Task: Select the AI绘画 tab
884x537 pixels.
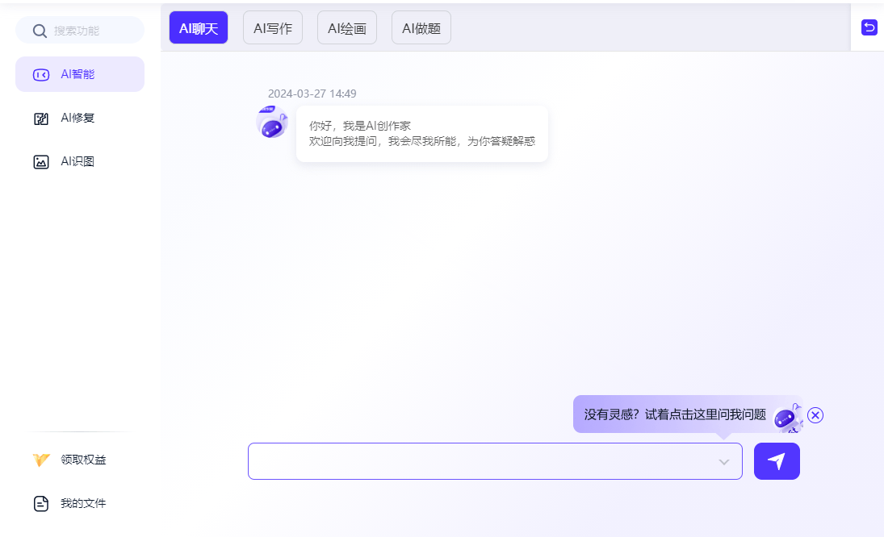Action: click(x=347, y=28)
